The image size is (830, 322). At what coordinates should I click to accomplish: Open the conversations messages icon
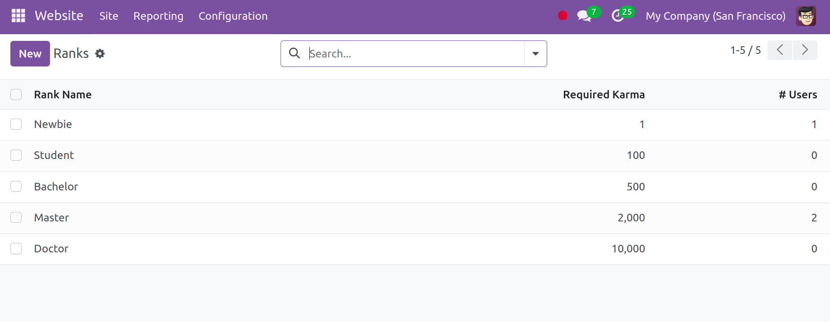click(x=584, y=16)
